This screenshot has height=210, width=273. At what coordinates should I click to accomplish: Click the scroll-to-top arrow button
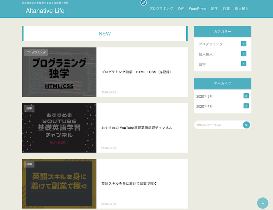pos(262,203)
